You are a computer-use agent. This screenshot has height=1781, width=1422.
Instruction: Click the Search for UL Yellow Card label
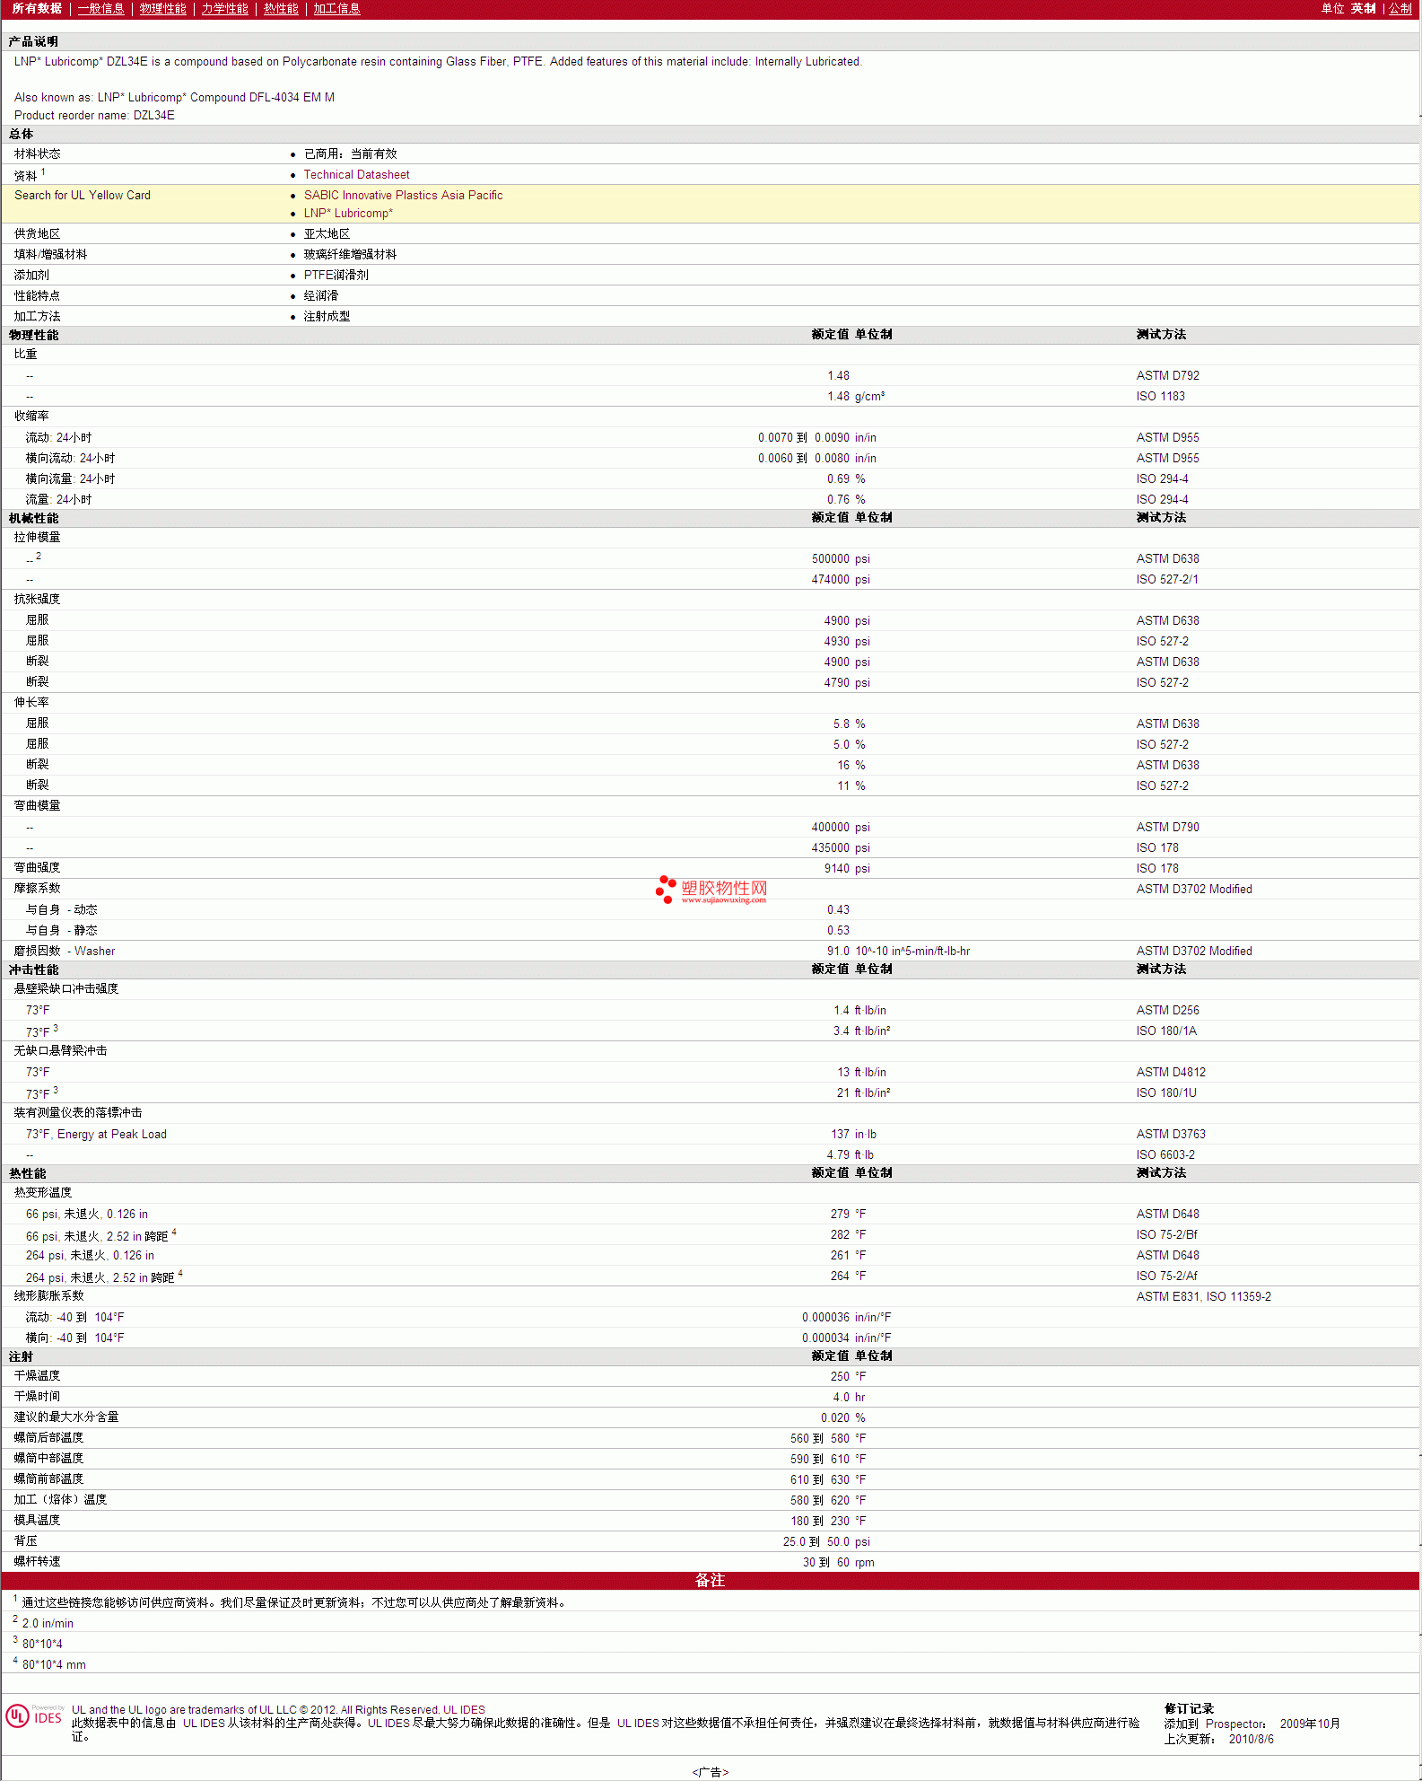click(x=83, y=196)
